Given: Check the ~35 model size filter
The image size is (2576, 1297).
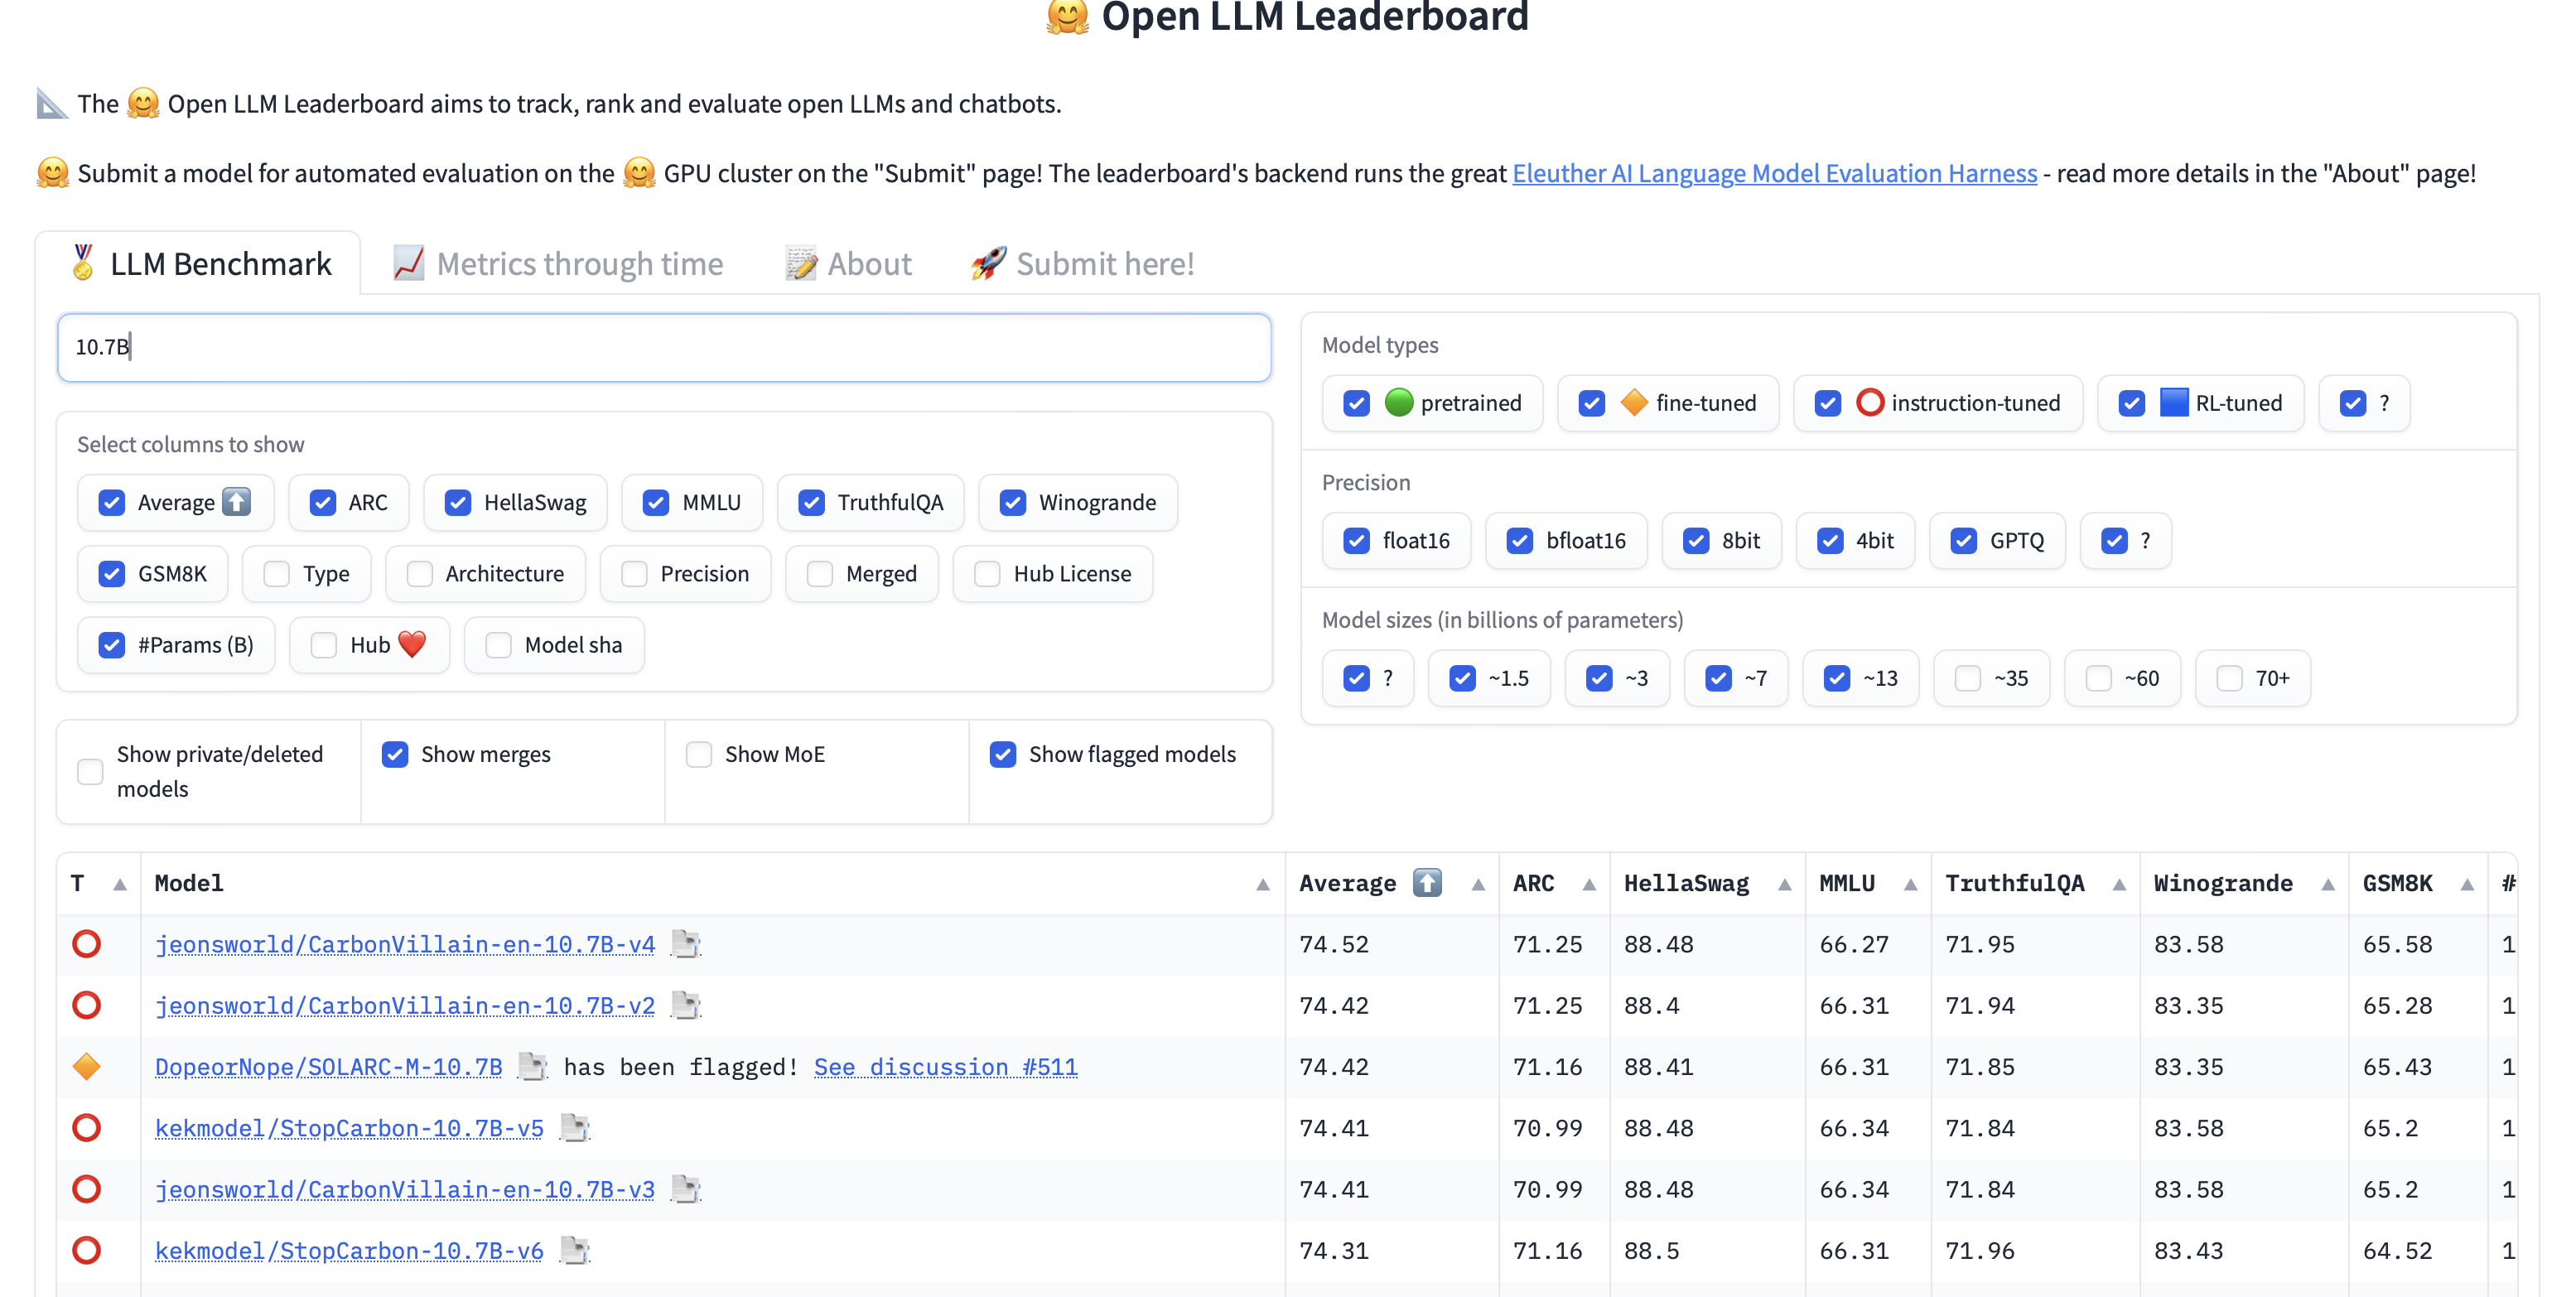Looking at the screenshot, I should [x=1967, y=679].
